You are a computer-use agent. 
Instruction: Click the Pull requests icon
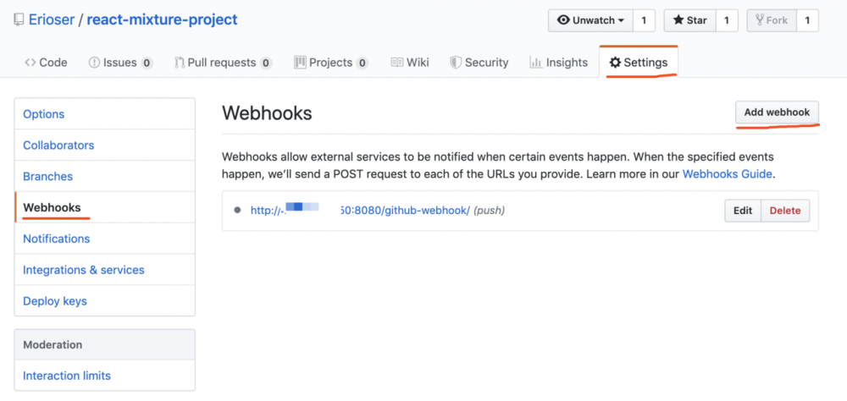180,63
